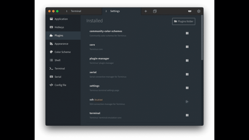Viewport: 249px width, 140px height.
Task: Click the vertical scrollbar of the plugins list
Action: point(202,38)
